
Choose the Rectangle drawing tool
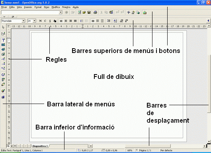pos(3,45)
